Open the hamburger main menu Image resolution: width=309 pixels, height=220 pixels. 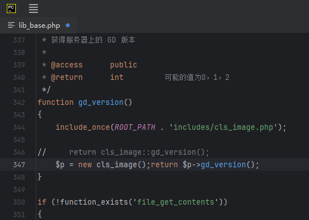click(33, 9)
